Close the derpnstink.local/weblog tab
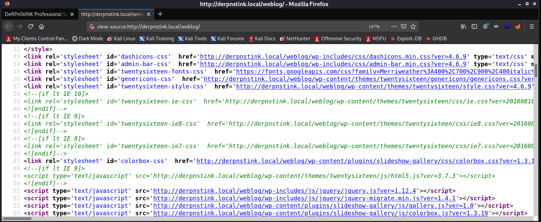 149,14
